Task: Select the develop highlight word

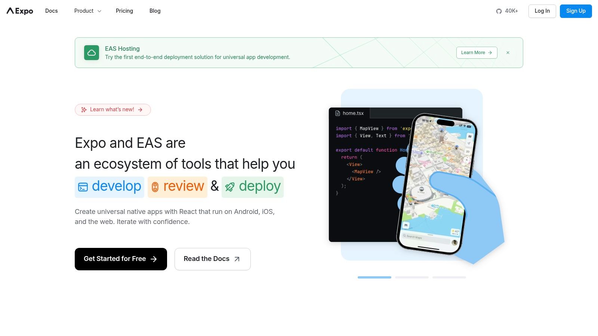Action: pos(110,187)
